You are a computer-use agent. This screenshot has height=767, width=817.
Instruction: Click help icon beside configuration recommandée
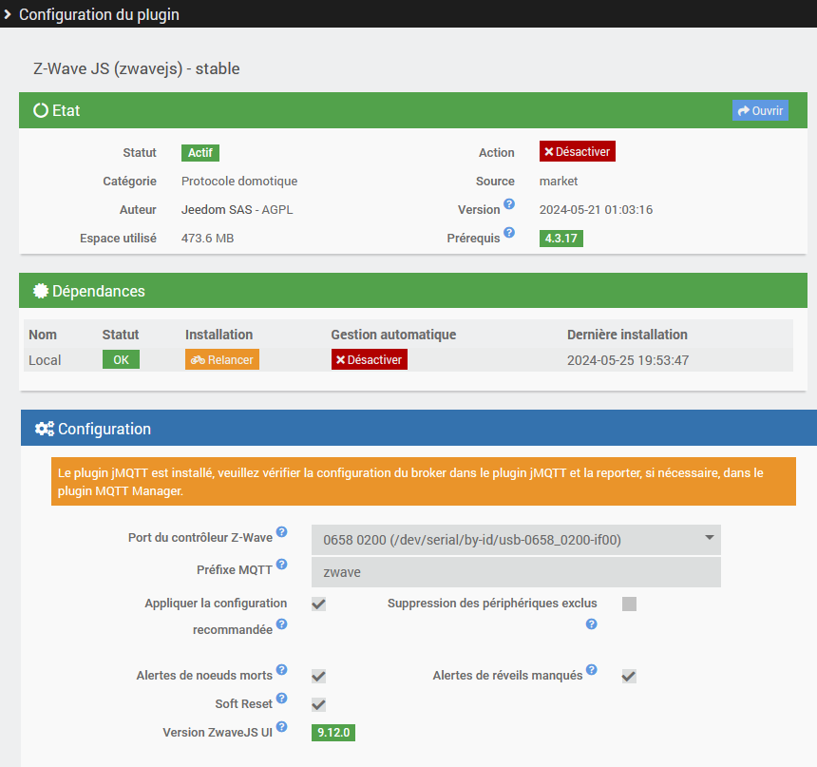(281, 624)
